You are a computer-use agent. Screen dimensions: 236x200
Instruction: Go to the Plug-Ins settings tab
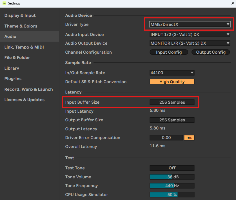(13, 79)
